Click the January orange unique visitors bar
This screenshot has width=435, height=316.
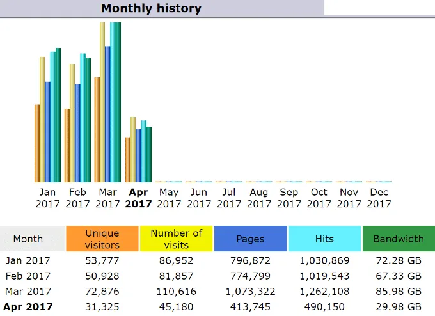click(x=37, y=143)
